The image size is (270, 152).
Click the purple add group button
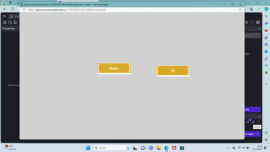tap(252, 109)
